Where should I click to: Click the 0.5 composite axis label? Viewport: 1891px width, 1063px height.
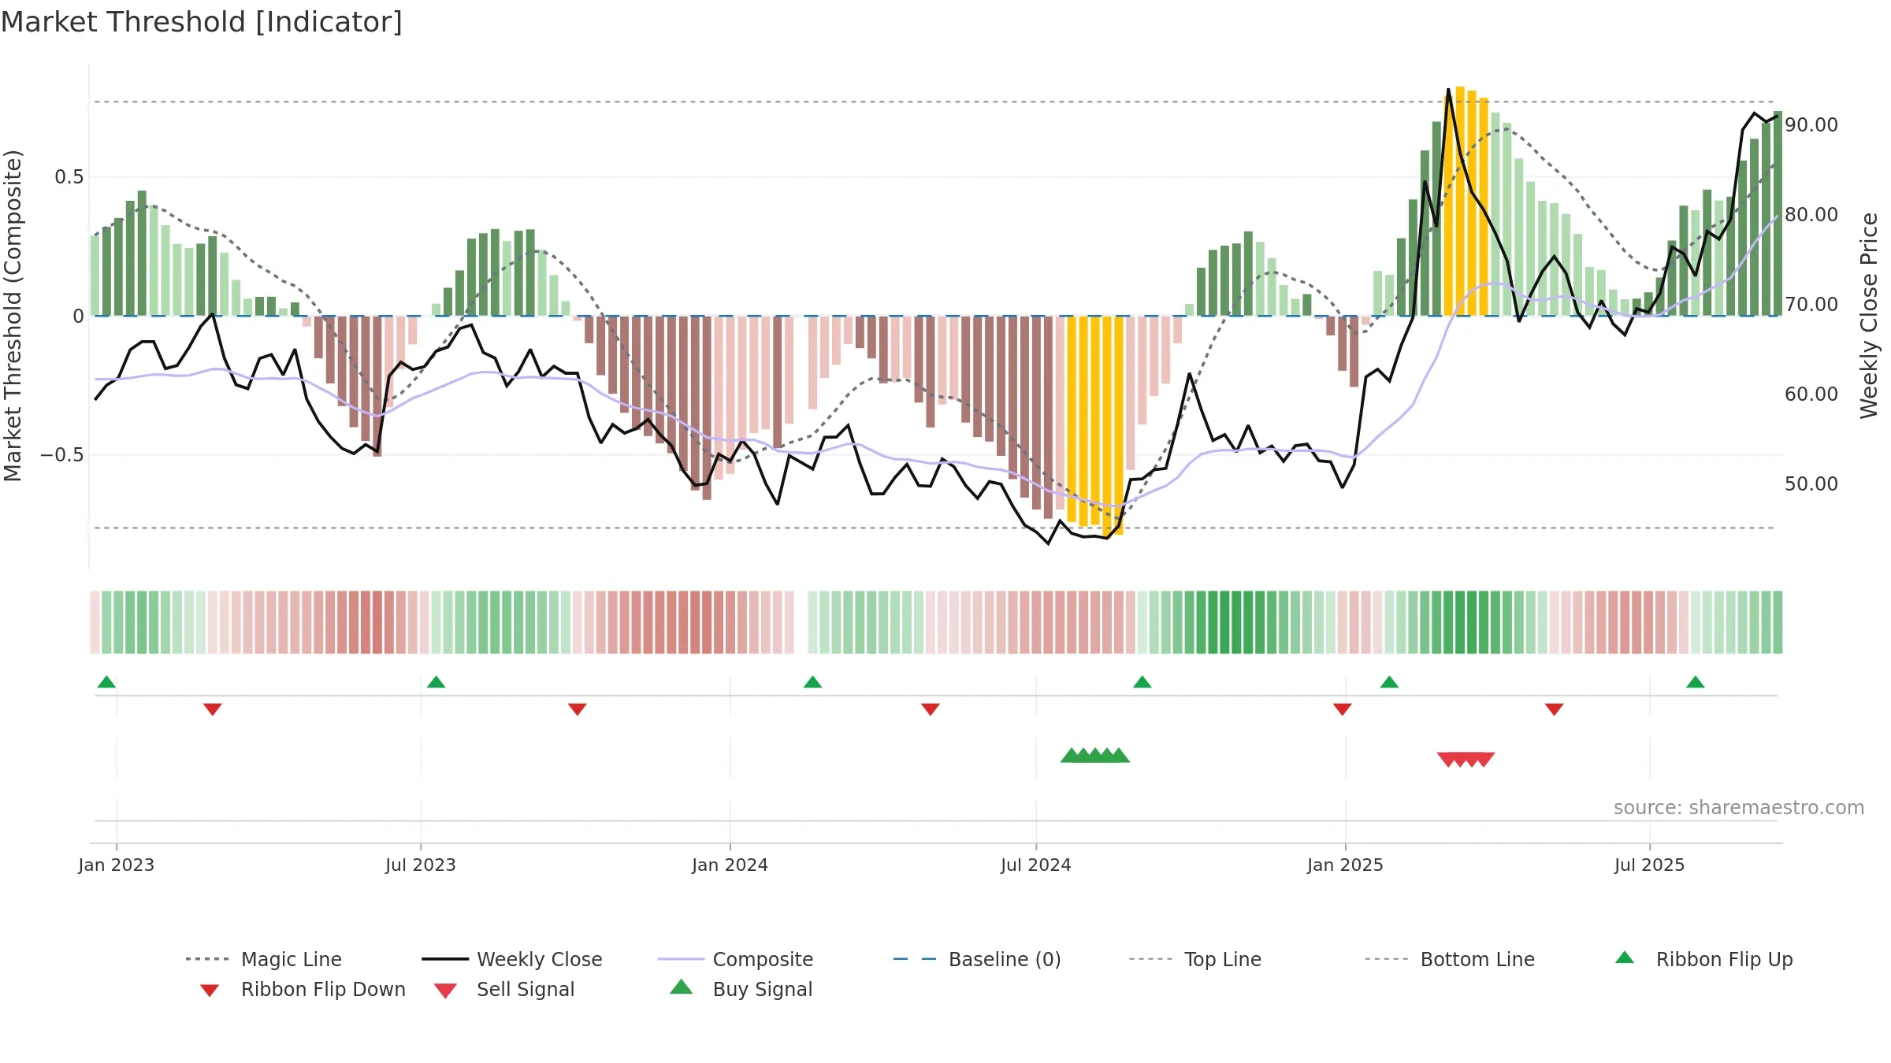(69, 176)
